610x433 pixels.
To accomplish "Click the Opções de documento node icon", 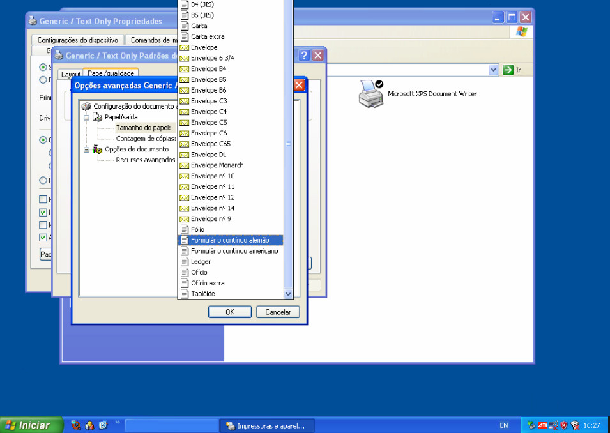I will [x=97, y=149].
